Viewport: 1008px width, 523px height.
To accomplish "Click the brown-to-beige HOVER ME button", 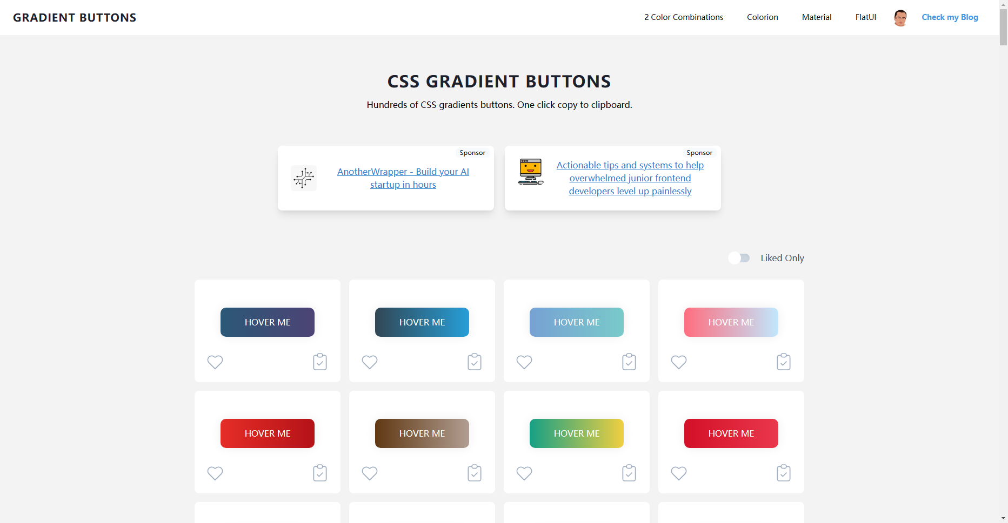I will click(x=422, y=433).
